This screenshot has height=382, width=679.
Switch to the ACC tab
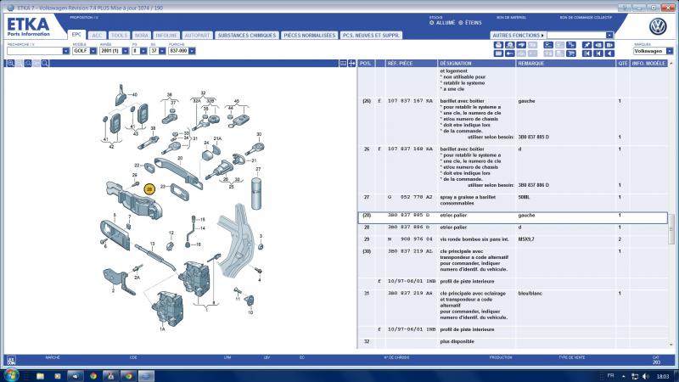pos(97,36)
